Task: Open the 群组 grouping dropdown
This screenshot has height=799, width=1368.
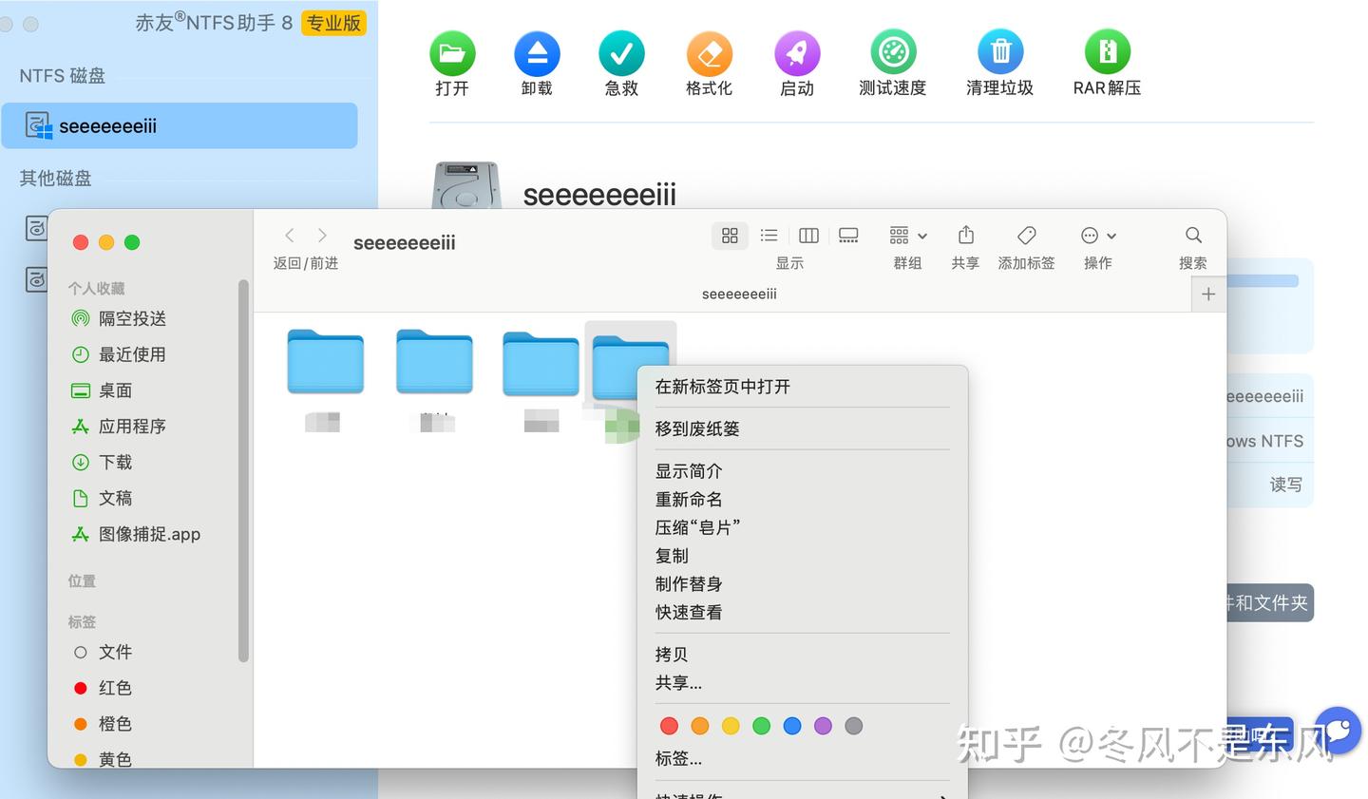Action: pos(908,236)
